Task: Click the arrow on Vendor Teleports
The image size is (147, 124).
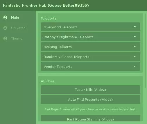Action: (135, 66)
